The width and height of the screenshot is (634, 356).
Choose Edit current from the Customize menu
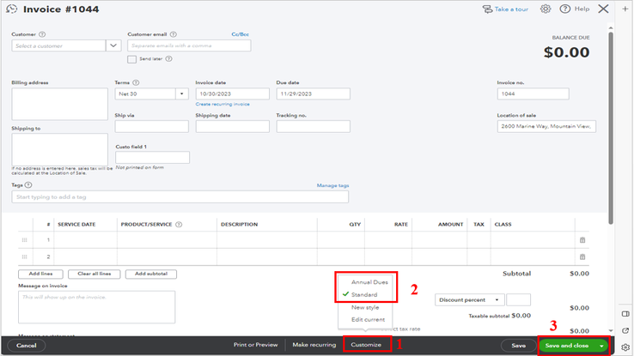[x=368, y=319]
